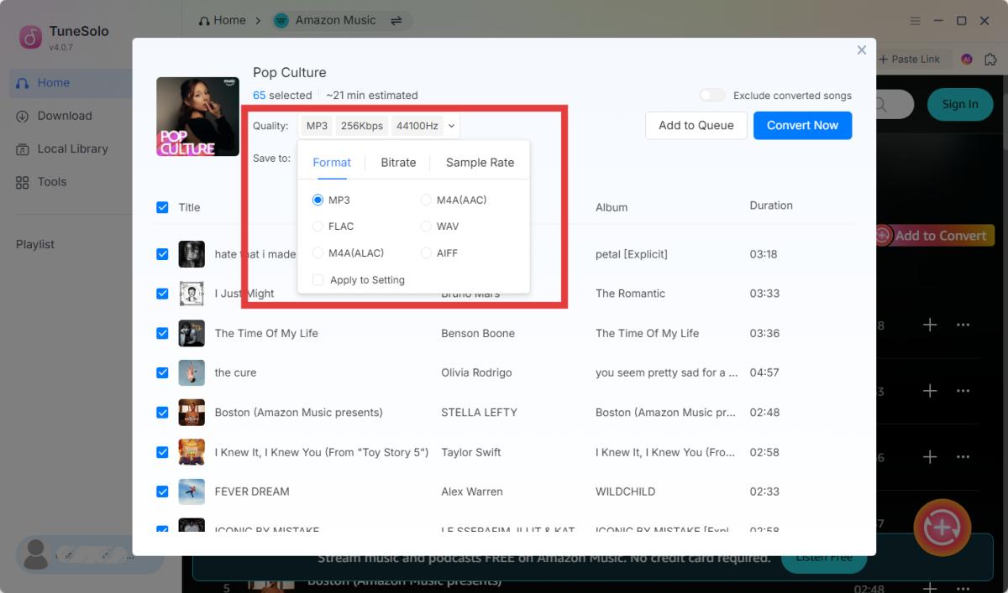Switch to the Bitrate tab

[398, 163]
